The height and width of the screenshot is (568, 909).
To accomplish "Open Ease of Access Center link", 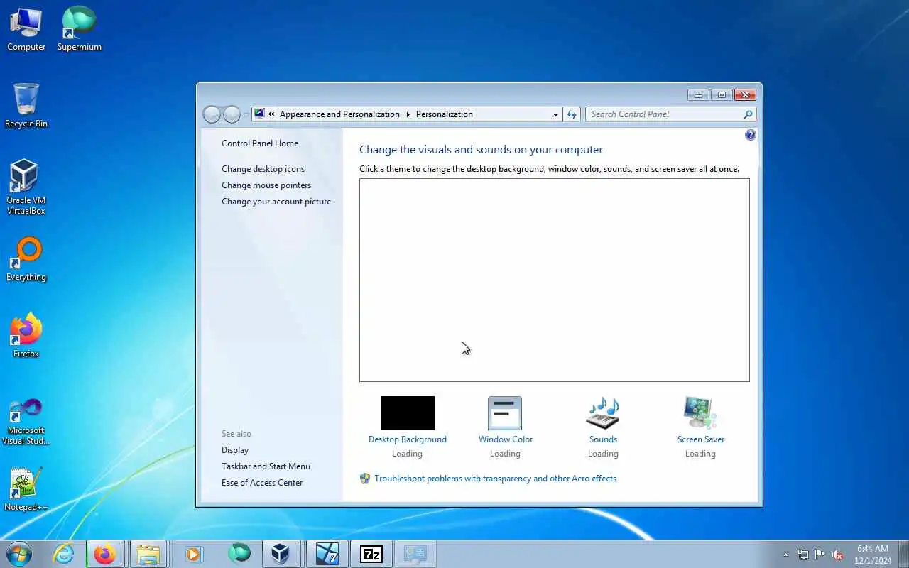I will point(262,483).
